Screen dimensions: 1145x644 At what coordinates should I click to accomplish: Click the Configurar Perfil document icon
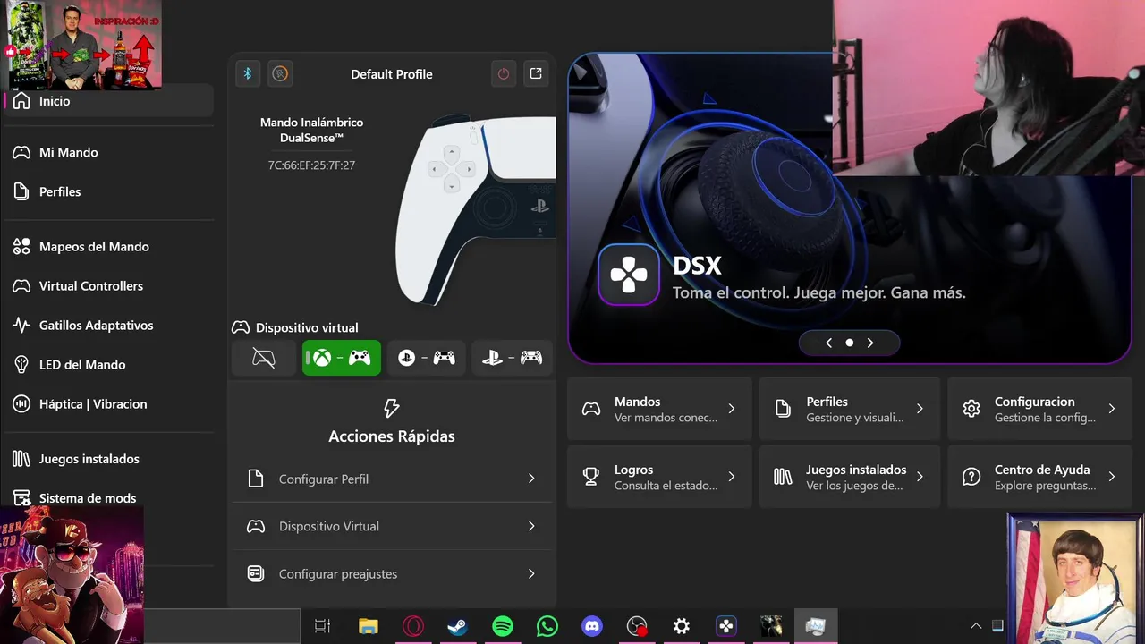[x=256, y=479]
